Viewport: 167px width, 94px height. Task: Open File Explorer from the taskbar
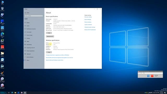click(15, 93)
